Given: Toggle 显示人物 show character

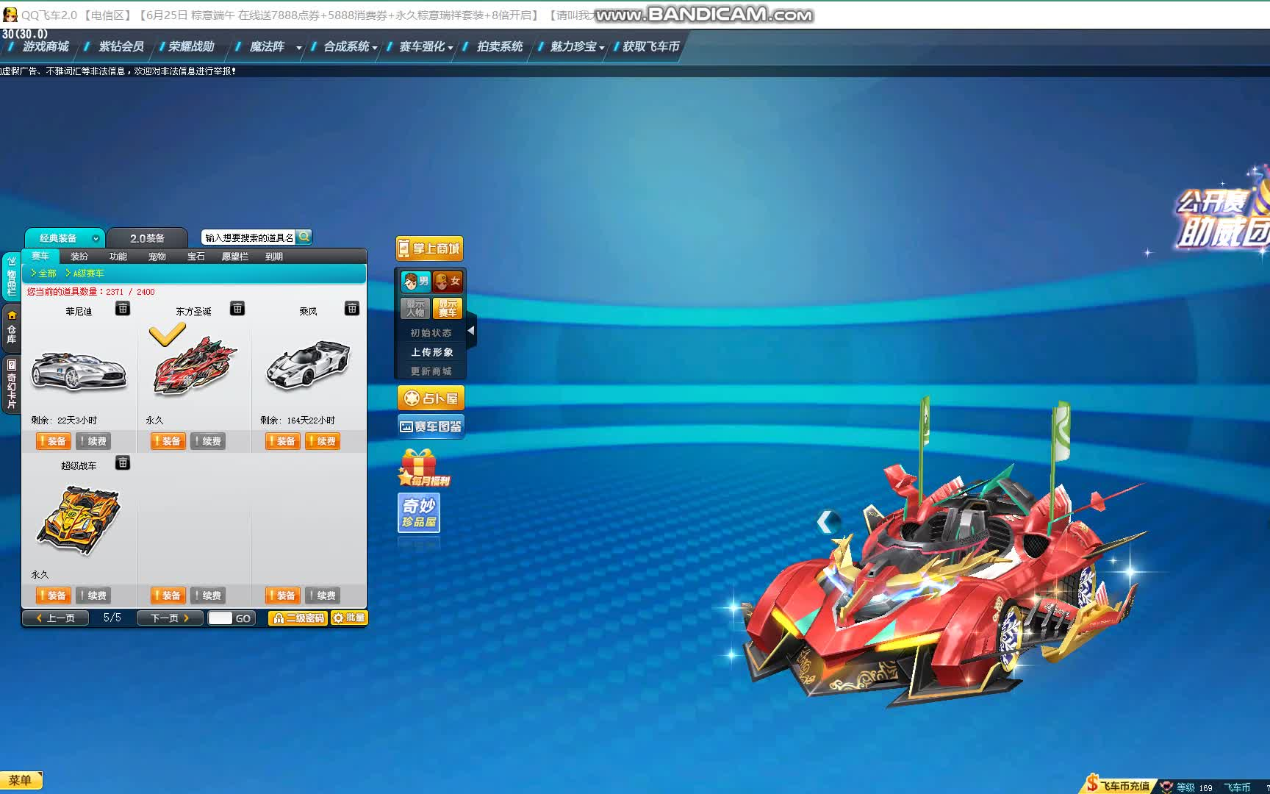Looking at the screenshot, I should coord(415,308).
